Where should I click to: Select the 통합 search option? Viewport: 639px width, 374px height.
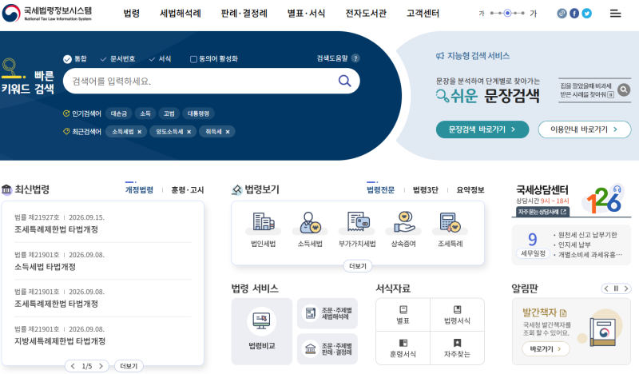pyautogui.click(x=75, y=58)
